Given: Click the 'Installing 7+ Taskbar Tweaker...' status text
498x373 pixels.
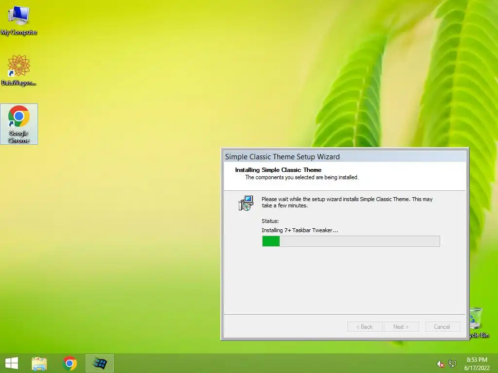Looking at the screenshot, I should click(x=300, y=230).
